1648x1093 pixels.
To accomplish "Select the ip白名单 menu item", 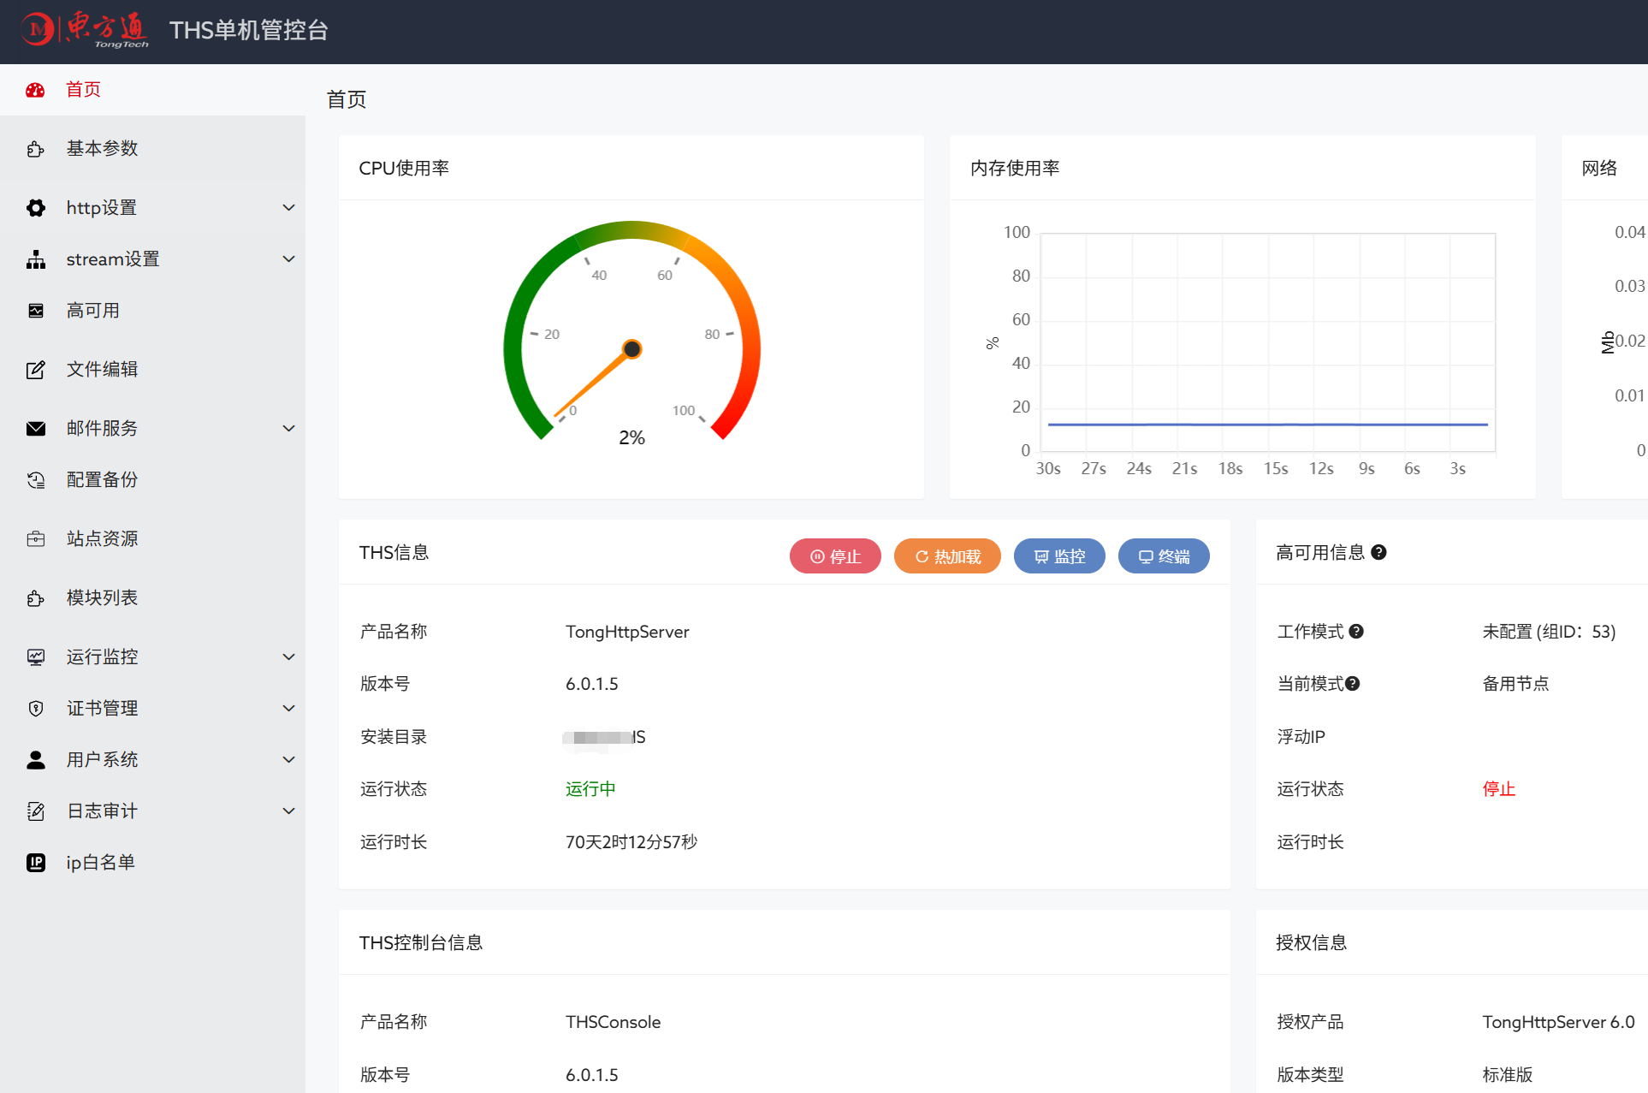I will pos(152,863).
